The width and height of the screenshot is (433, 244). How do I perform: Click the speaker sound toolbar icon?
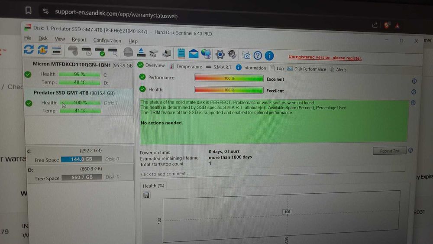tap(232, 55)
